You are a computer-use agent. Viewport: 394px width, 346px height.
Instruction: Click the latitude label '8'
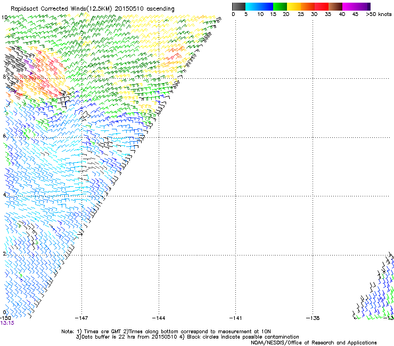click(x=4, y=77)
